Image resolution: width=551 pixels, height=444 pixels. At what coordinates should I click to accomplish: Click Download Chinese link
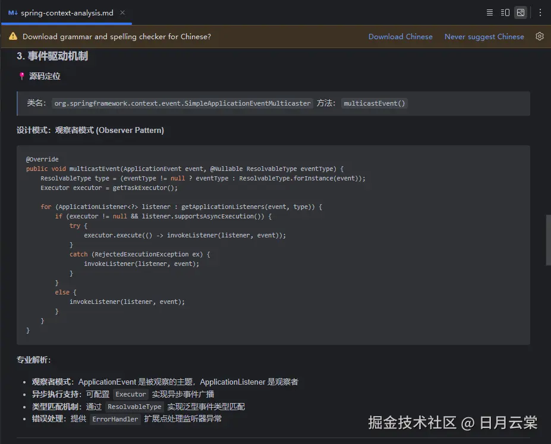(x=400, y=36)
